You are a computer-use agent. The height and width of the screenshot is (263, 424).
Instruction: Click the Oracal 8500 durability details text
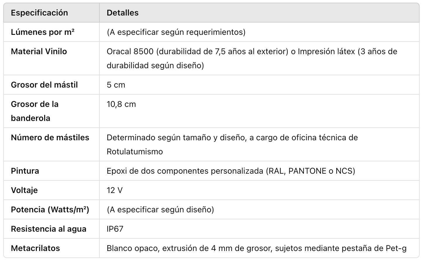(251, 58)
